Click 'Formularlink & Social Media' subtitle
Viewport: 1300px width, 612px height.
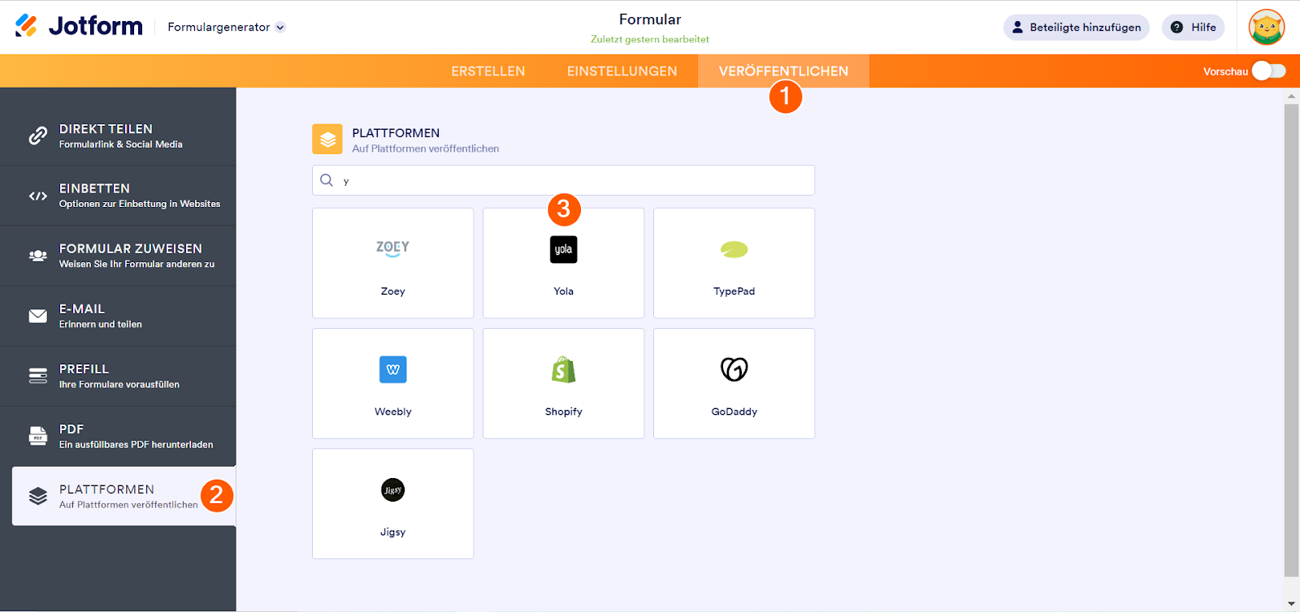point(121,144)
